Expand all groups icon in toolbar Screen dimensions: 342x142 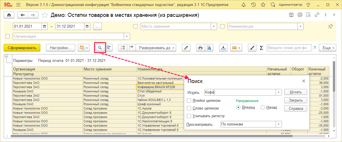tap(131, 48)
